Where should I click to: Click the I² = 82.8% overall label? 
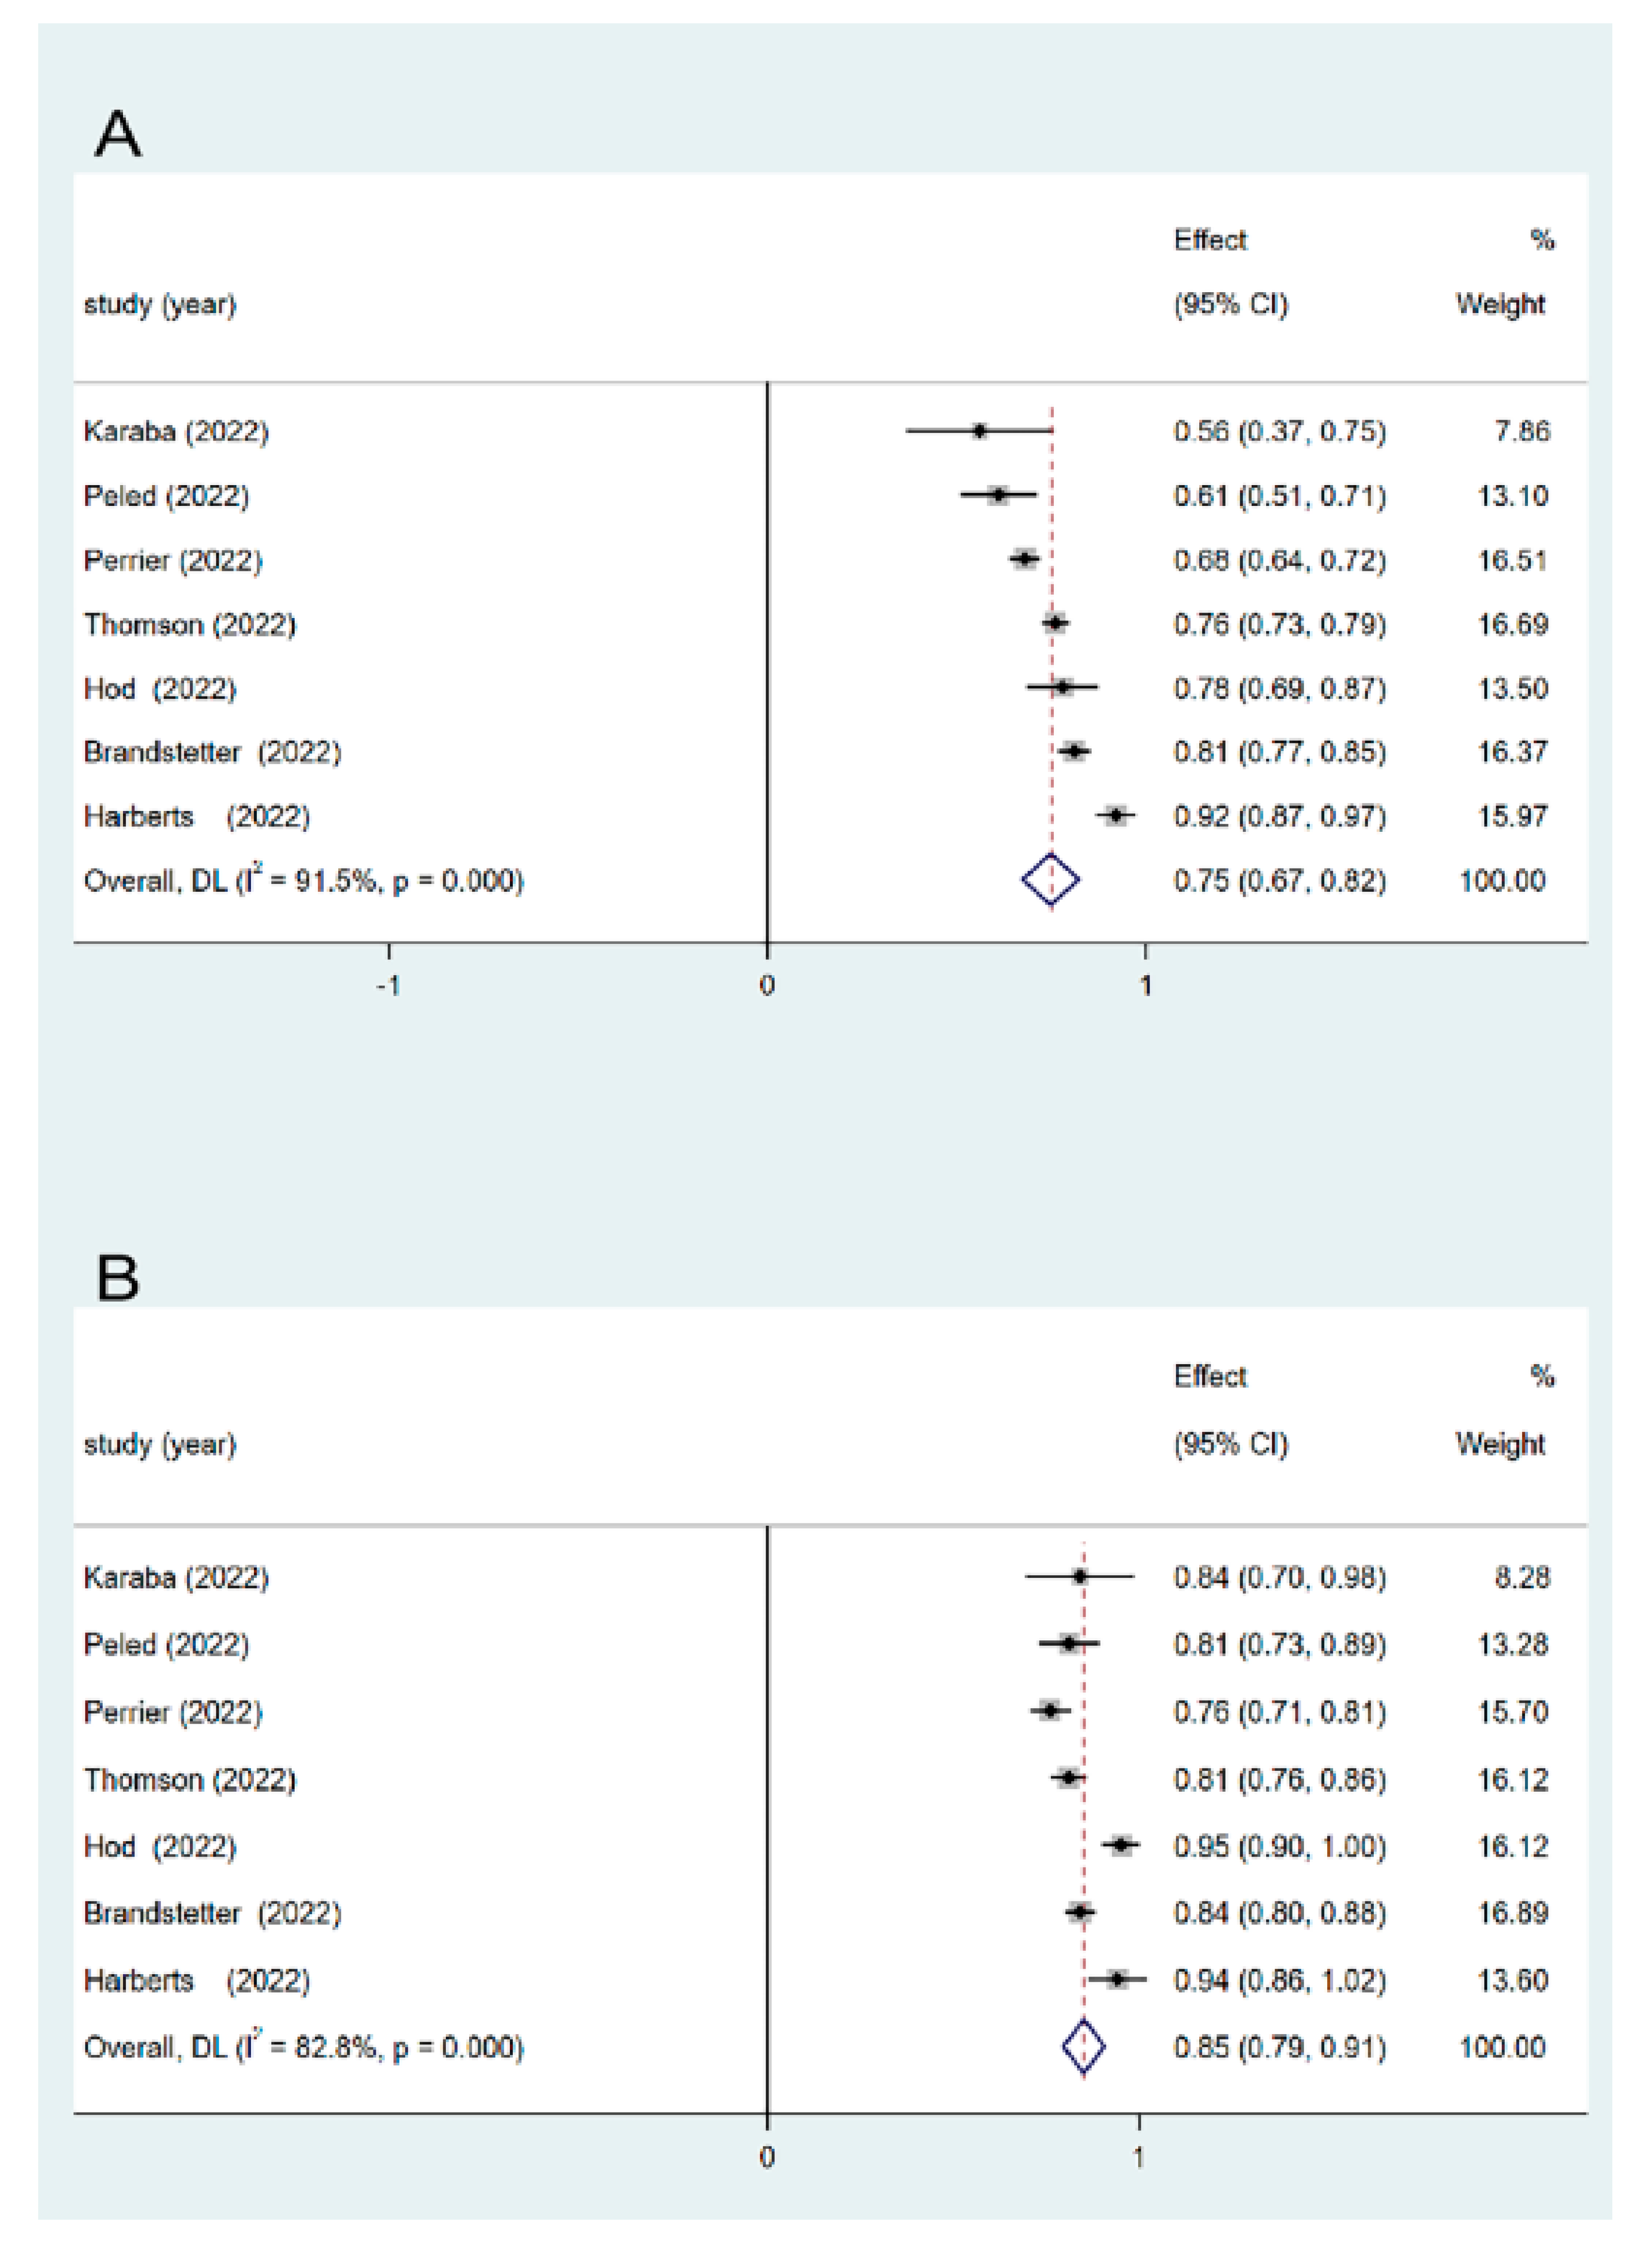pos(303,2047)
